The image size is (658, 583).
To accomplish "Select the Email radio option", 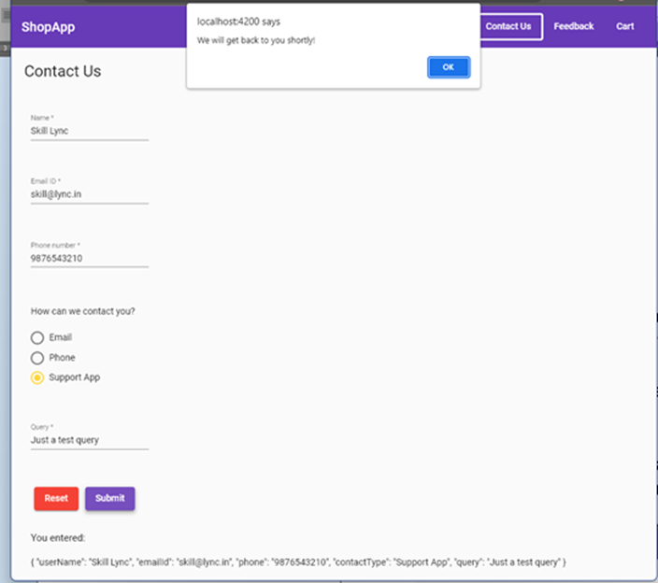I will point(37,337).
